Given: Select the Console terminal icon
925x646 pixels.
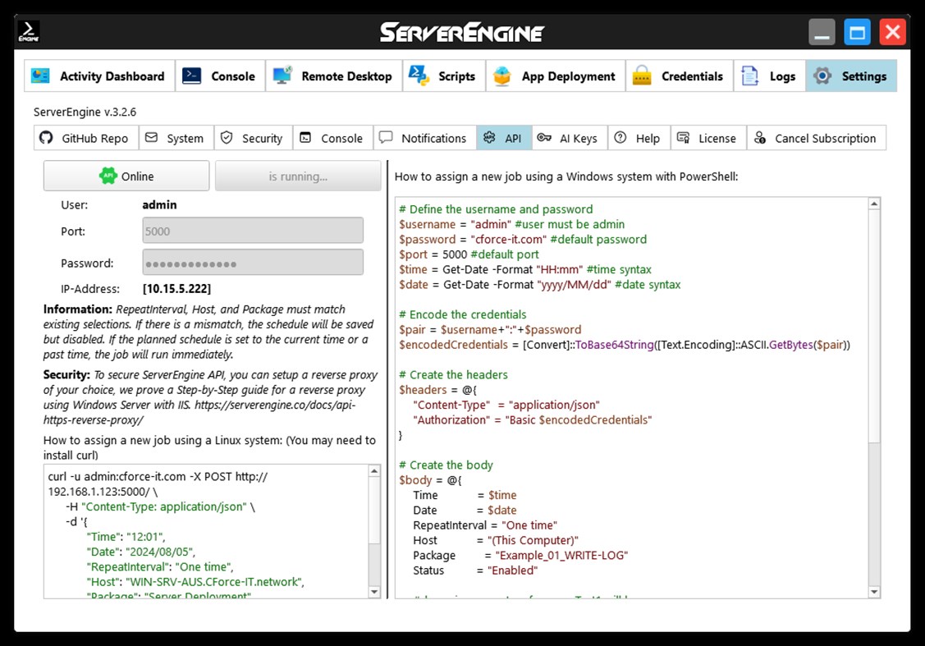Looking at the screenshot, I should pos(191,76).
